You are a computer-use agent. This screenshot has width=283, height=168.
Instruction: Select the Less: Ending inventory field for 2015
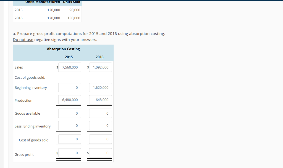coord(69,125)
